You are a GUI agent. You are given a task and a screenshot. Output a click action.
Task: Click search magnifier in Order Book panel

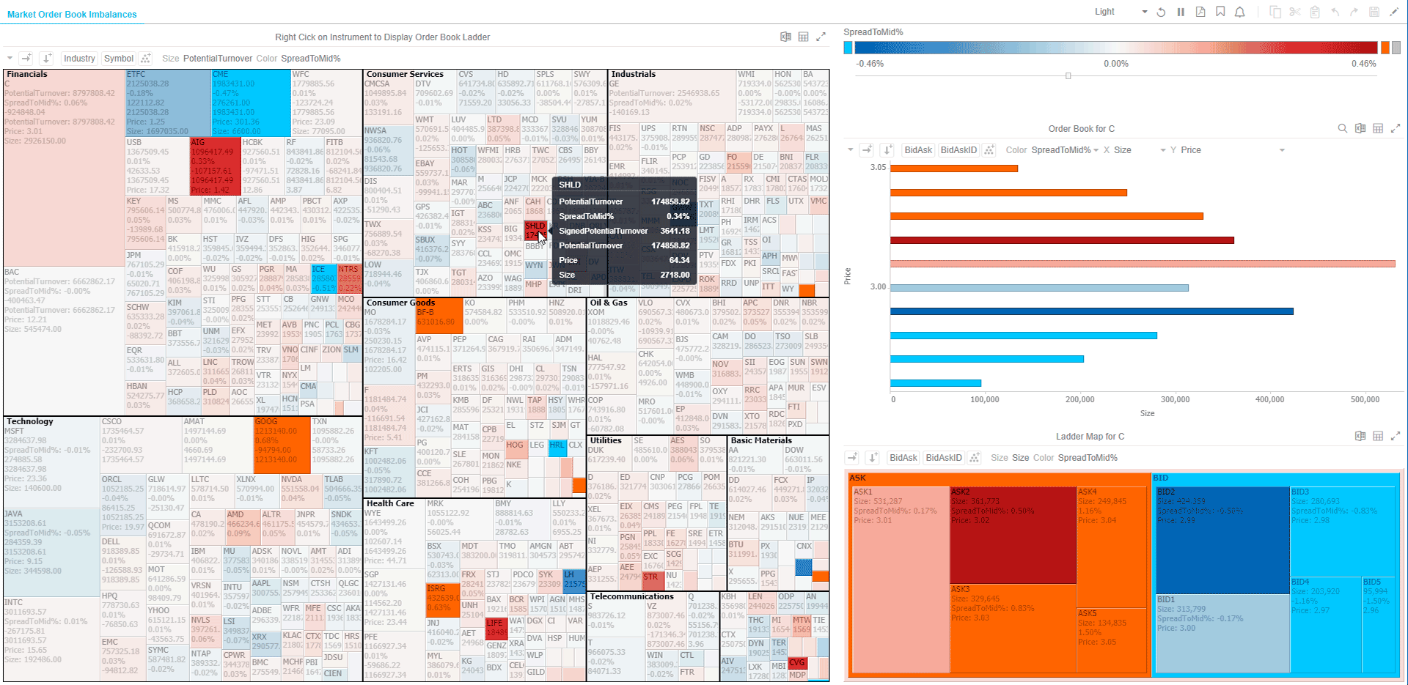[1343, 128]
